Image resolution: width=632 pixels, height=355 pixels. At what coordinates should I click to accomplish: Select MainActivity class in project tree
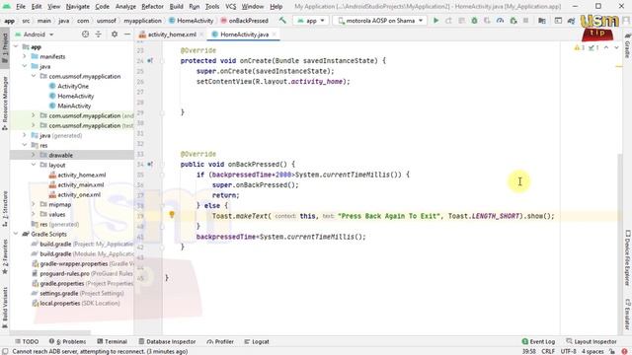point(74,106)
